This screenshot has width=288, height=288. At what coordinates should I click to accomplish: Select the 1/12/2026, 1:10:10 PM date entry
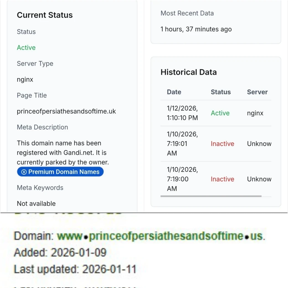click(182, 113)
